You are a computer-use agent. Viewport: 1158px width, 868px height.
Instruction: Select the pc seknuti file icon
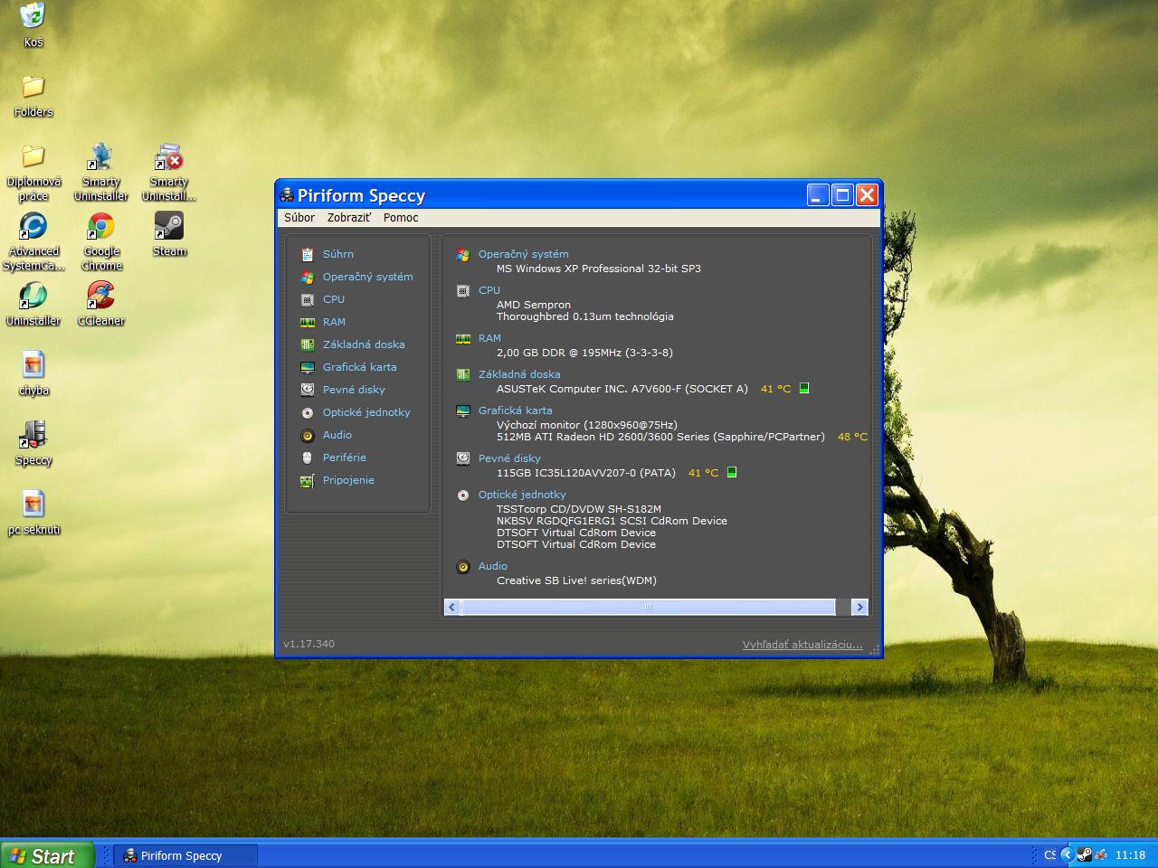[33, 505]
